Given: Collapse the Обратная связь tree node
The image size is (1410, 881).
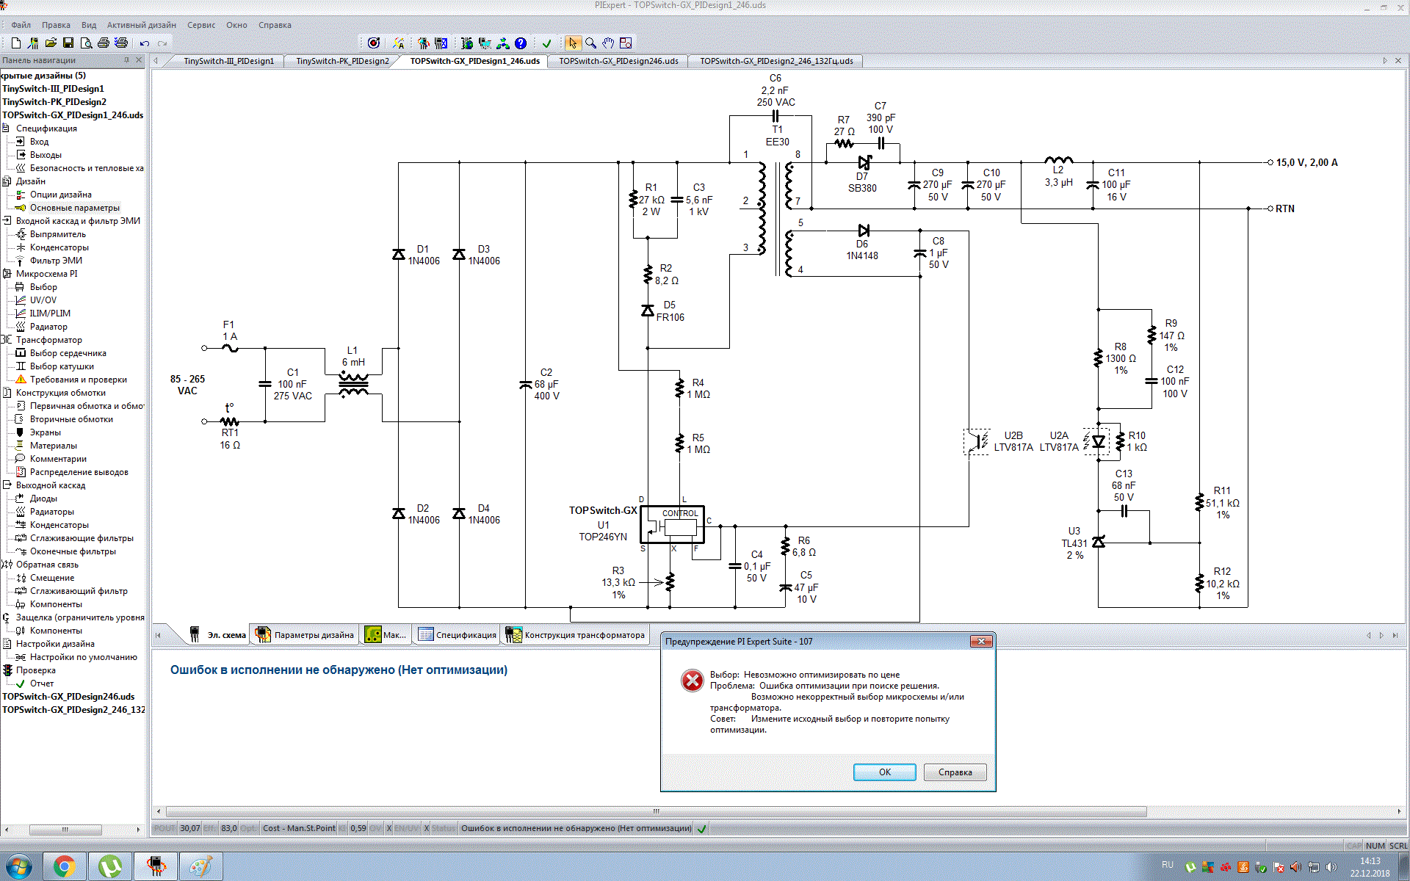Looking at the screenshot, I should pos(7,565).
